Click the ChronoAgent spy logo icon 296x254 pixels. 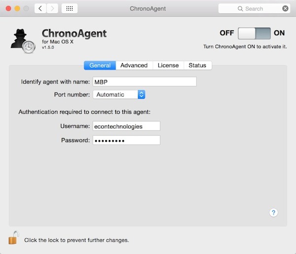tap(23, 41)
